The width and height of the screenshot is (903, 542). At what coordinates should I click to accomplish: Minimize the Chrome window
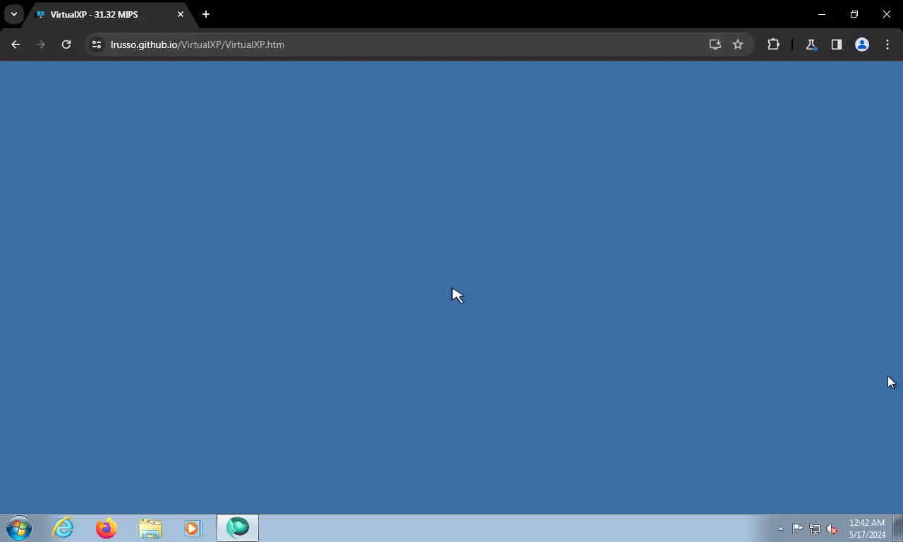tap(822, 14)
